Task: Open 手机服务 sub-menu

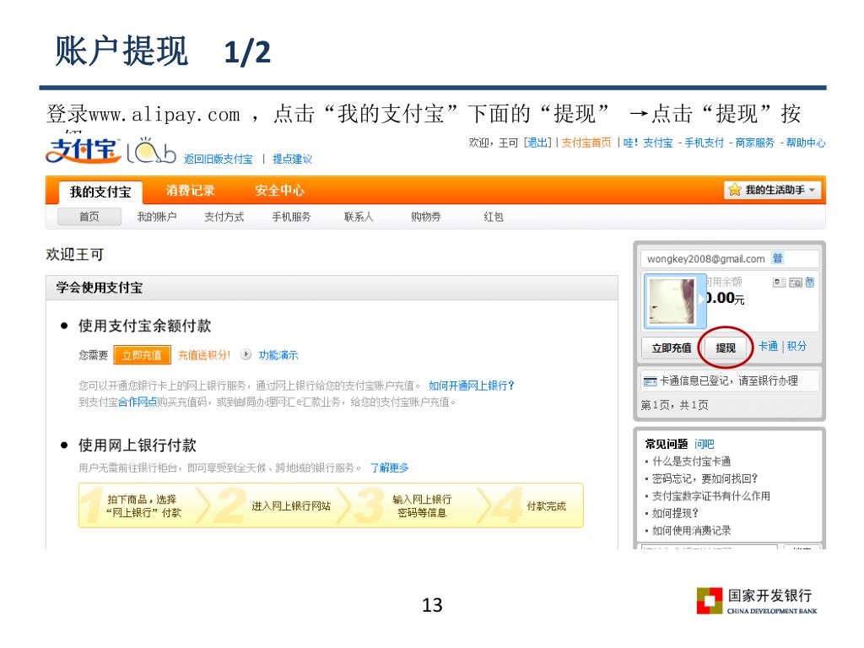Action: pyautogui.click(x=291, y=217)
